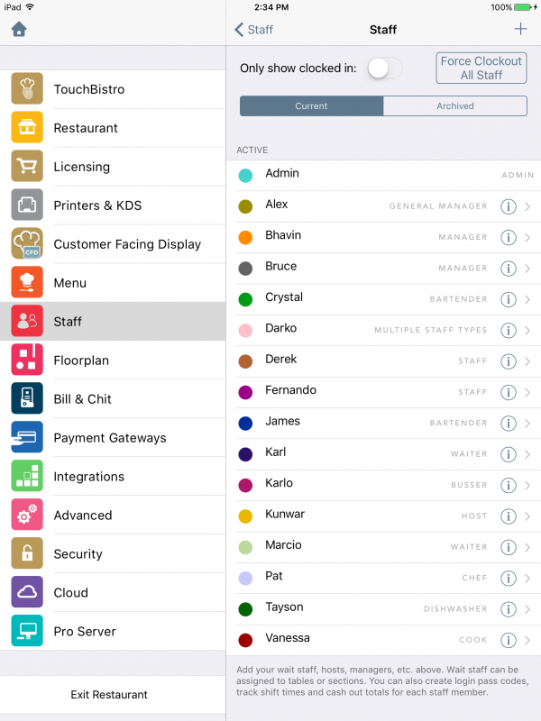Open the Security padlock icon
The image size is (541, 721).
pyautogui.click(x=27, y=553)
